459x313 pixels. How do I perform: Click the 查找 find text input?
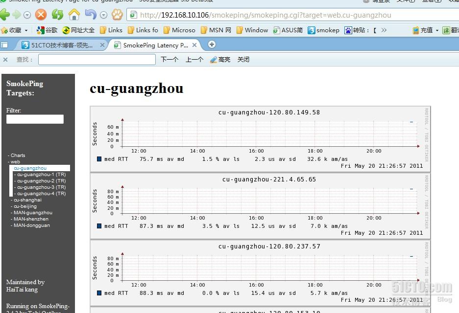(x=97, y=60)
